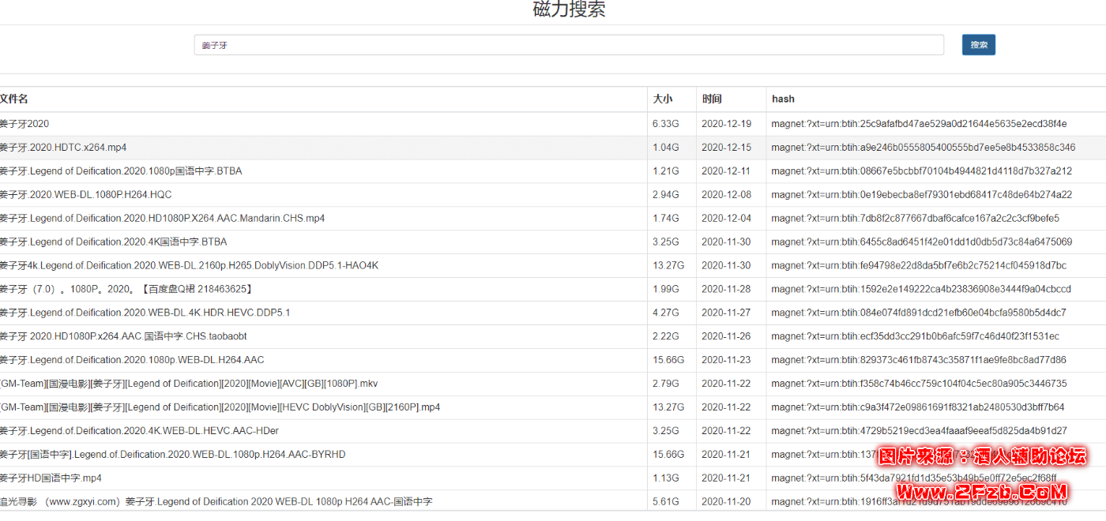This screenshot has height=521, width=1106.
Task: Select the 姜子牙.2020.HDTC.x264.mp4 row
Action: point(63,148)
